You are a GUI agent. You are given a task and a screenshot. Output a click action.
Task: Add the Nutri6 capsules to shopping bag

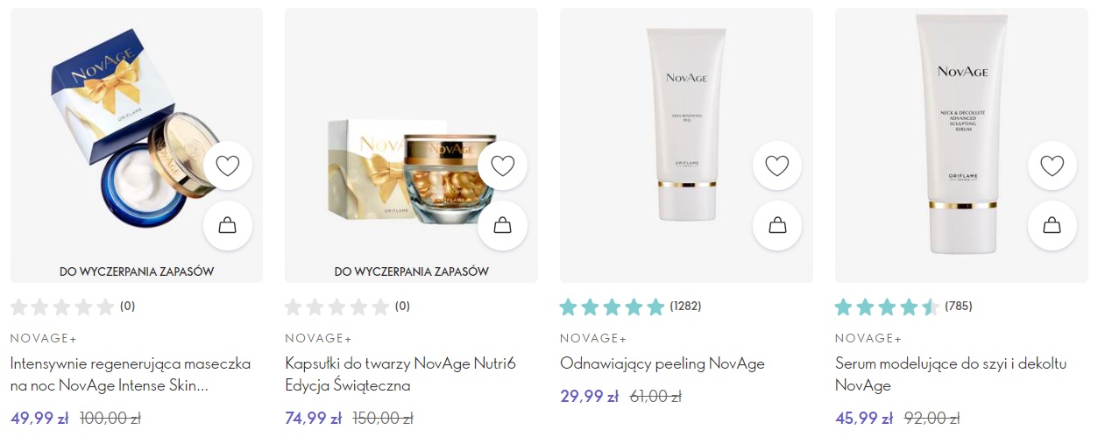click(503, 226)
